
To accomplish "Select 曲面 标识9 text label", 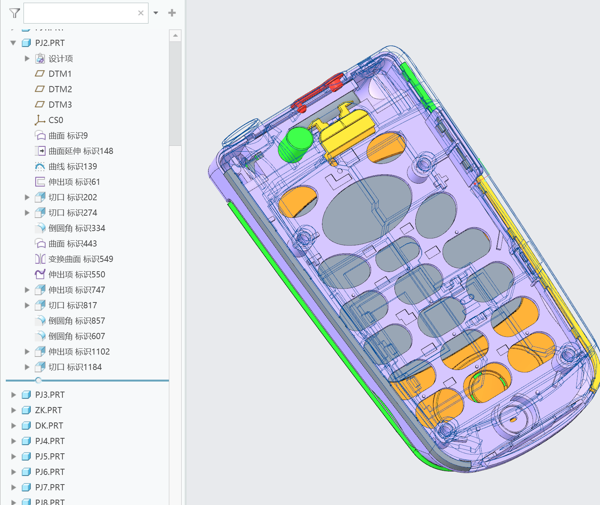I will point(68,135).
